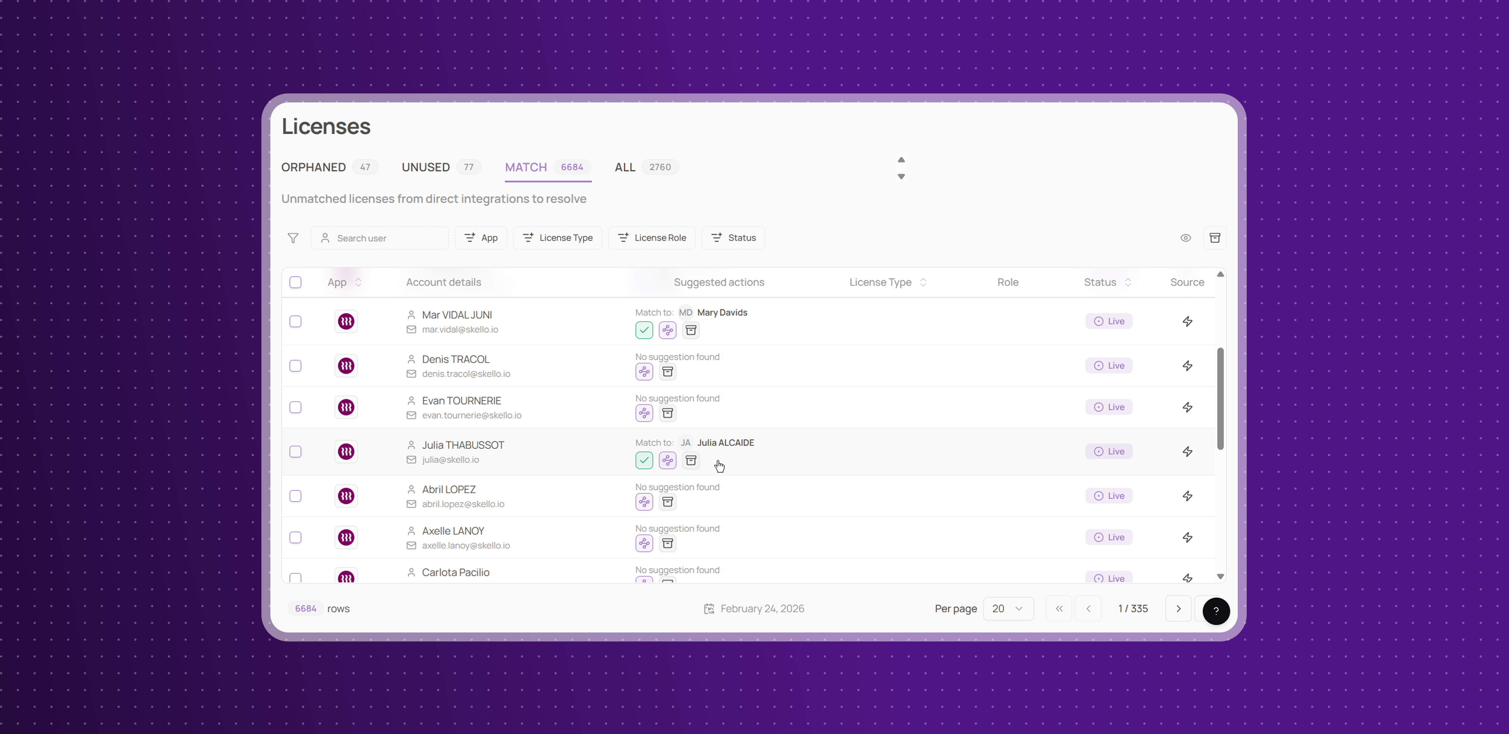Open the Status filter dropdown
Viewport: 1509px width, 734px height.
pos(733,238)
